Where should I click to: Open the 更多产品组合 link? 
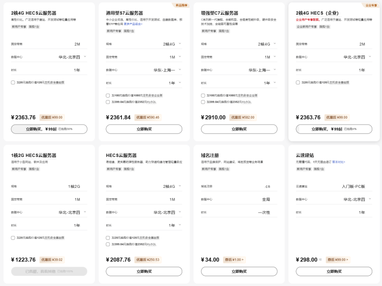coord(133,24)
